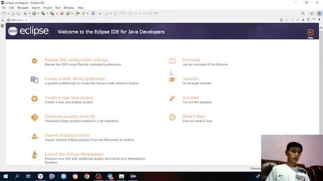Open the Window menu
323x181 pixels.
click(x=69, y=8)
